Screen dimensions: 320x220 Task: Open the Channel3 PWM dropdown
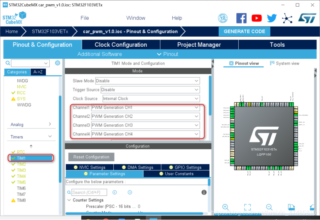point(145,125)
